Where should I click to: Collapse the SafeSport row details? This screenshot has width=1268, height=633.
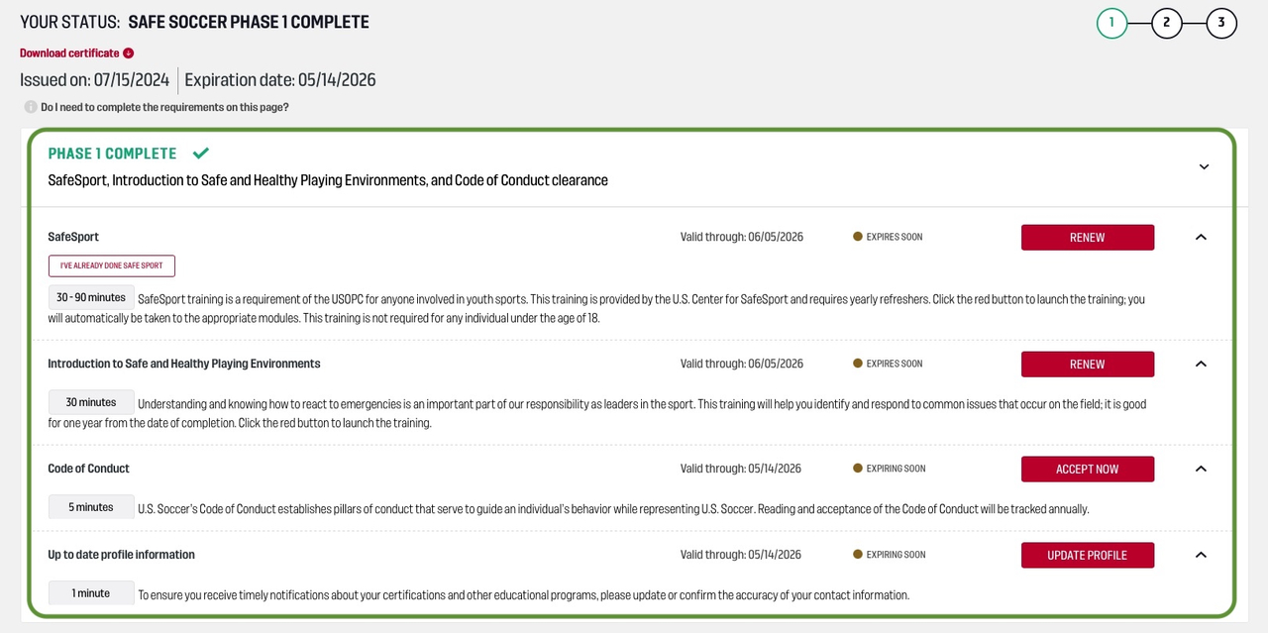coord(1201,237)
